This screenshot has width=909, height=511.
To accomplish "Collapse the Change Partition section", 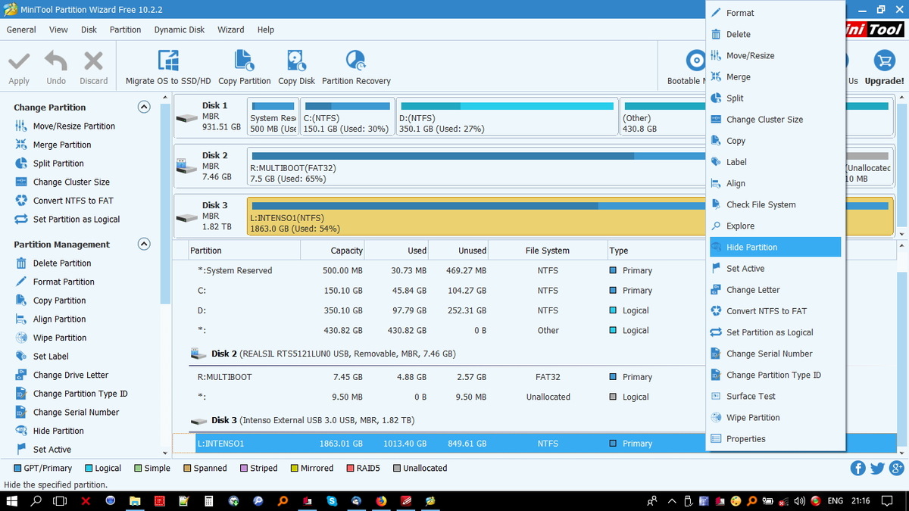I will click(x=144, y=107).
